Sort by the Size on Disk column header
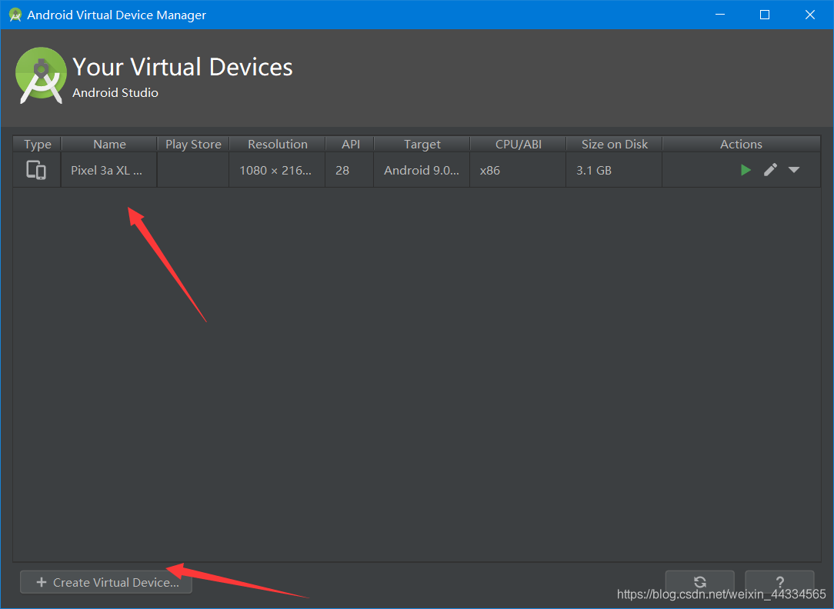 (x=614, y=144)
